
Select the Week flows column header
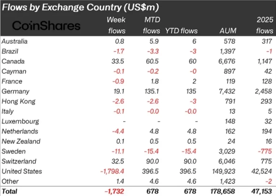[x=115, y=25]
